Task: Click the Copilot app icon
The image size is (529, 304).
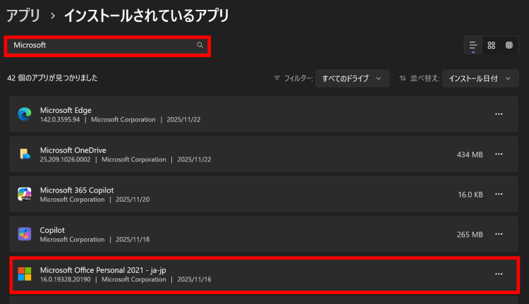Action: tap(25, 234)
